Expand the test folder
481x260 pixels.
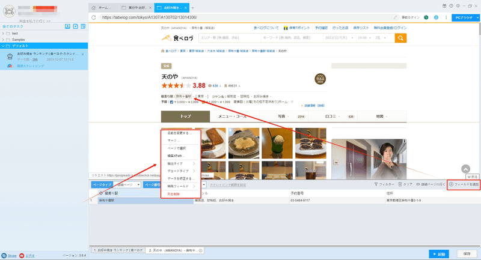pos(3,34)
